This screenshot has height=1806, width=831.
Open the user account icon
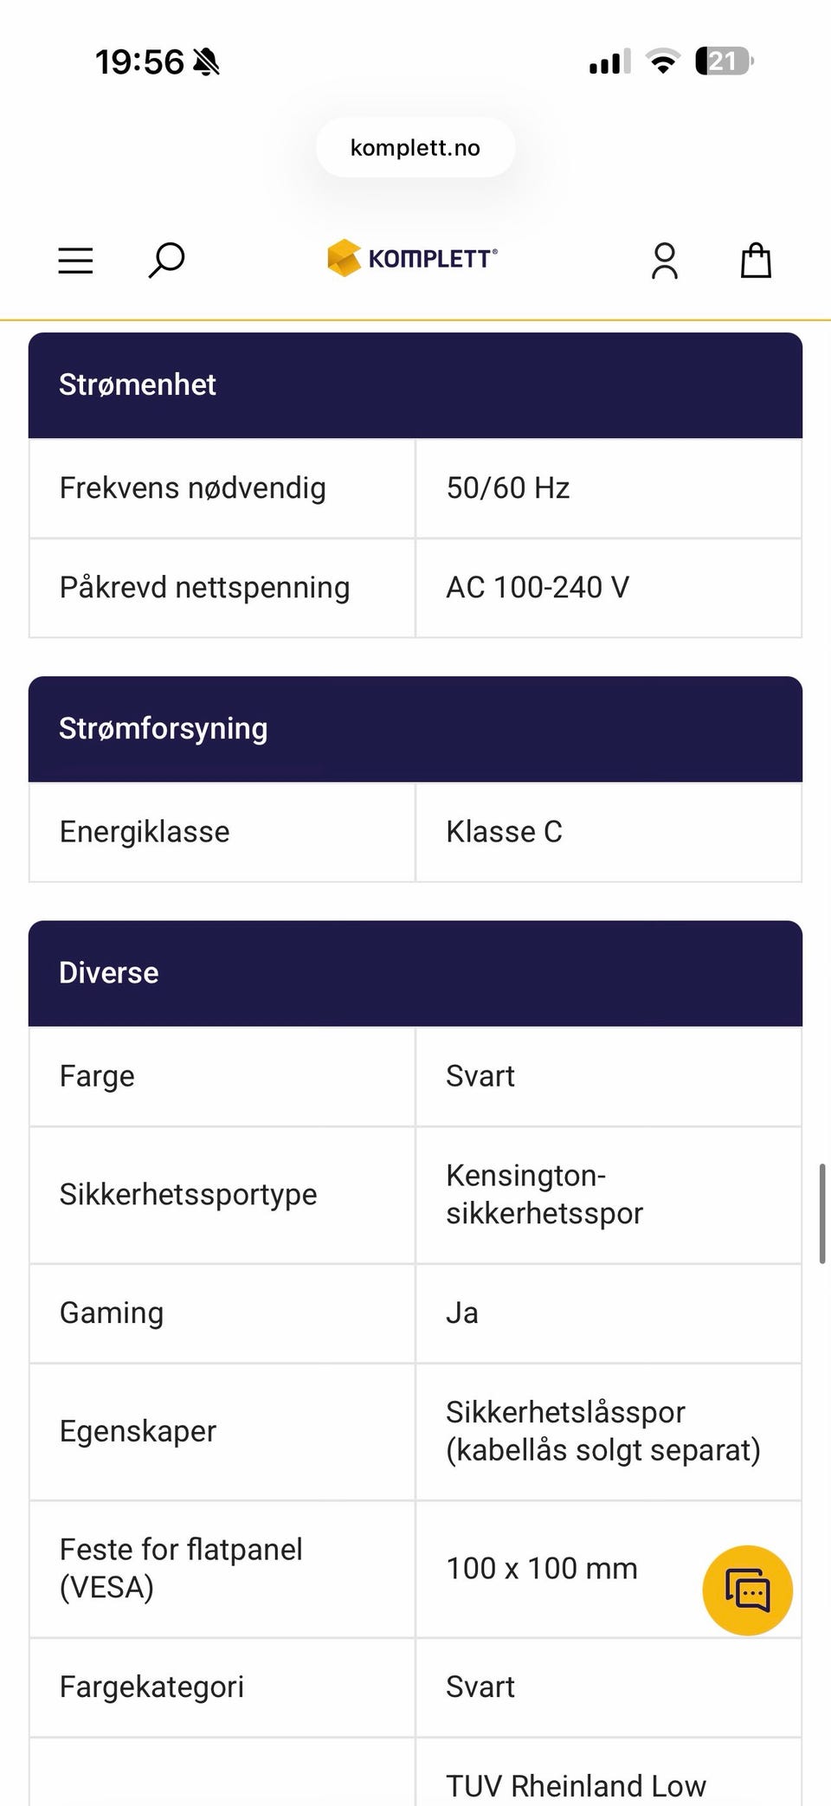665,261
